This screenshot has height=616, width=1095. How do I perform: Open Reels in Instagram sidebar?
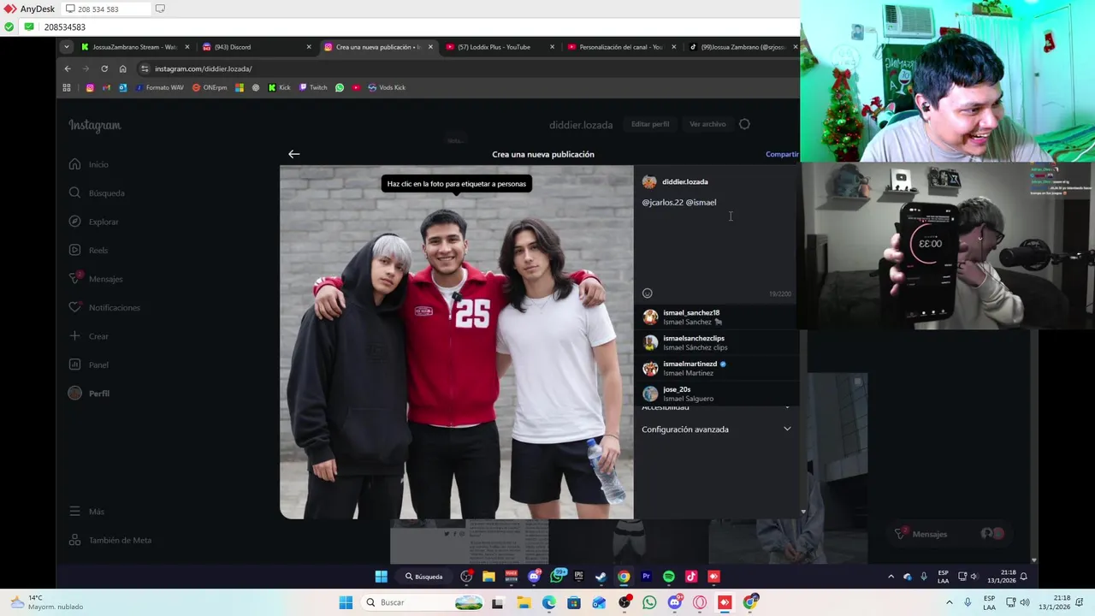(x=89, y=251)
